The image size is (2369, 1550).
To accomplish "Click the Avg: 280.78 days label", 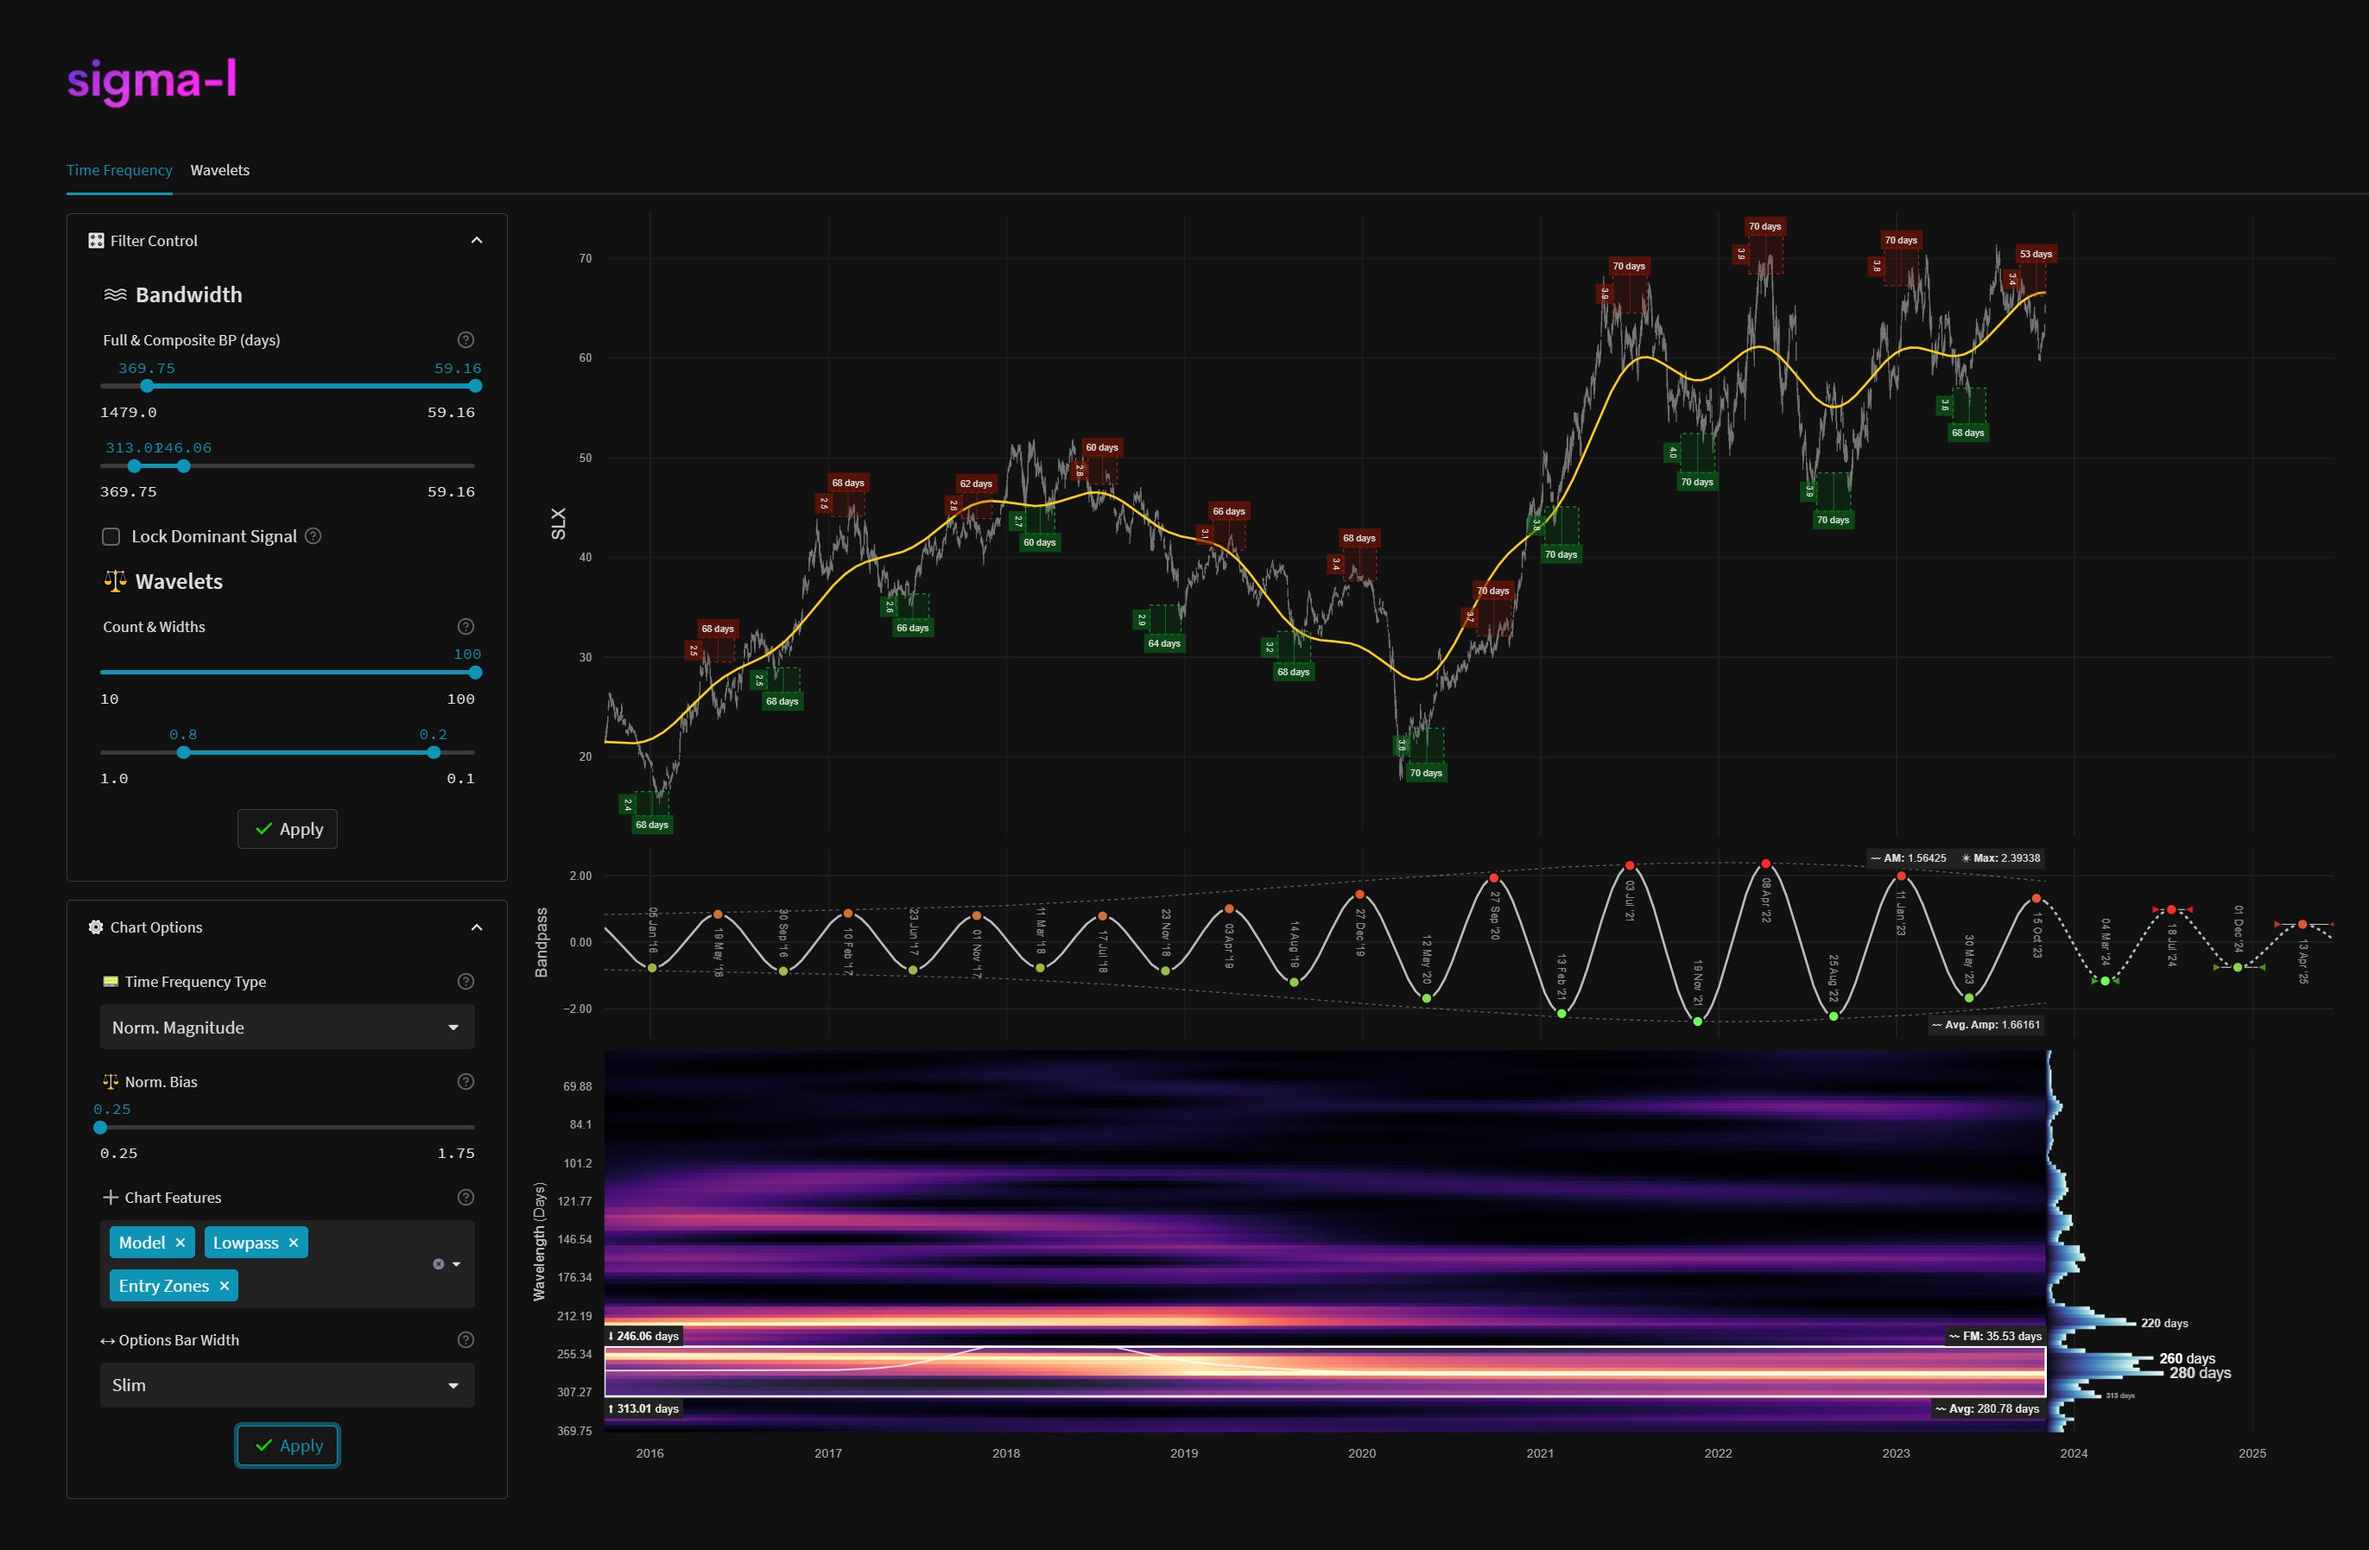I will click(1988, 1408).
